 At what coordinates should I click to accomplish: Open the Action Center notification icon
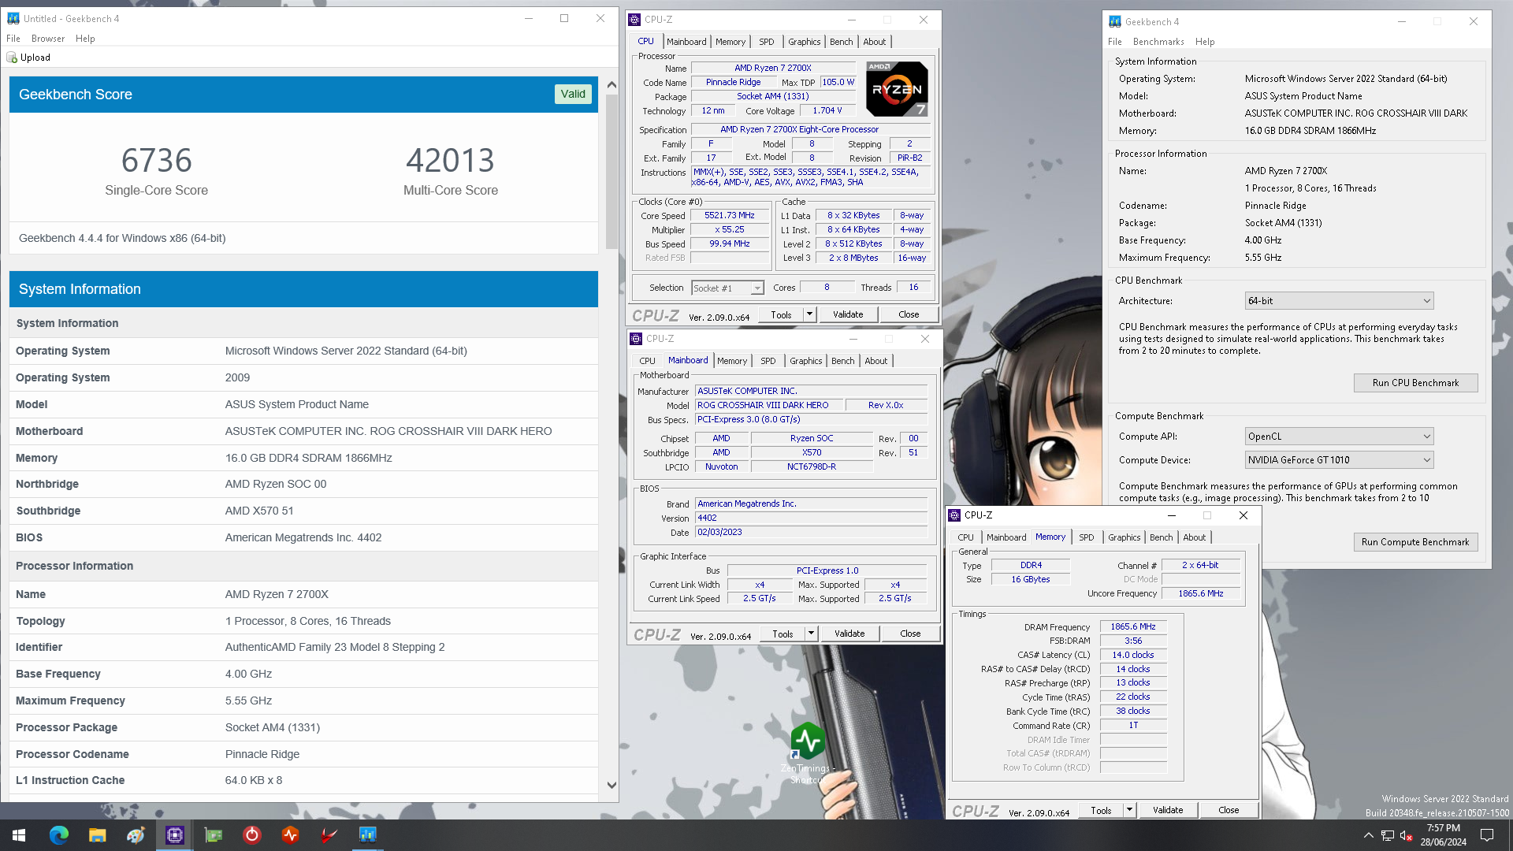click(1487, 835)
